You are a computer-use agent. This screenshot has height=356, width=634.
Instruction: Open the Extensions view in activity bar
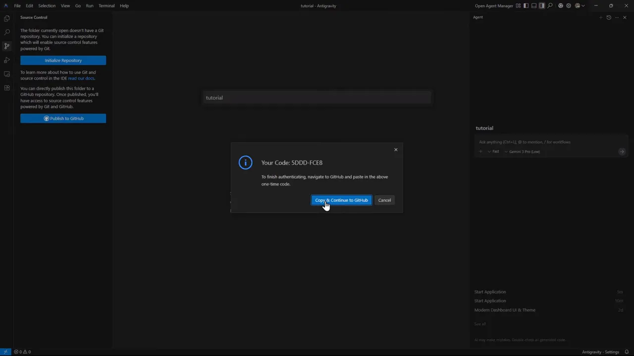pyautogui.click(x=6, y=88)
